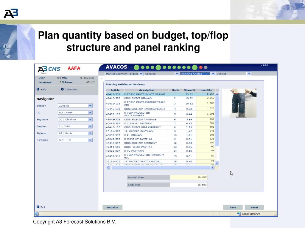Click the Reset button
This screenshot has height=228, width=305.
254,207
